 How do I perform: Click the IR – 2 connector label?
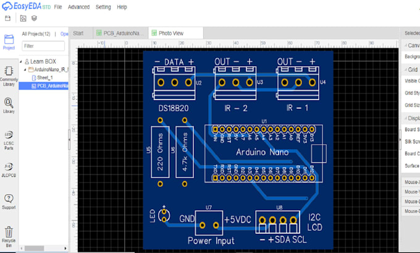pos(236,108)
